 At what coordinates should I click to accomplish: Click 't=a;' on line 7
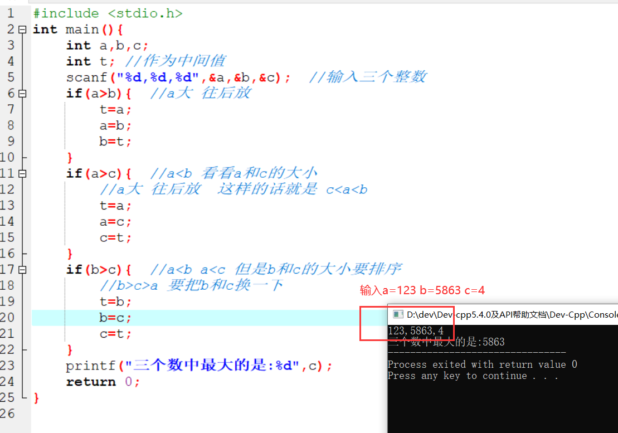tap(115, 110)
